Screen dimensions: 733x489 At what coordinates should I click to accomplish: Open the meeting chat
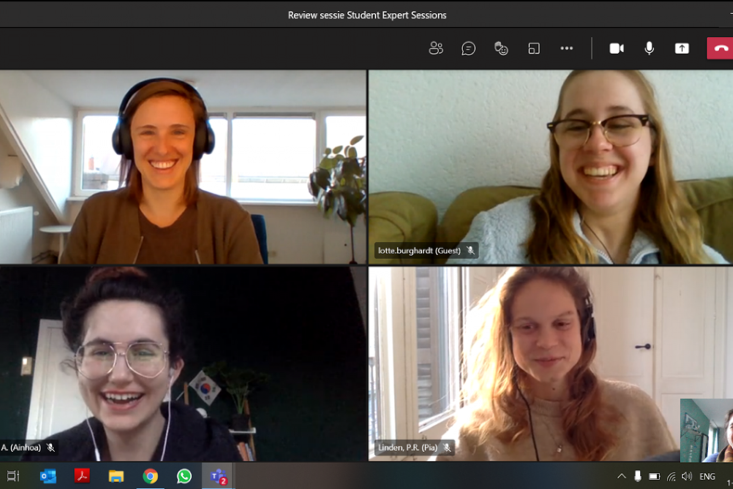click(x=468, y=48)
